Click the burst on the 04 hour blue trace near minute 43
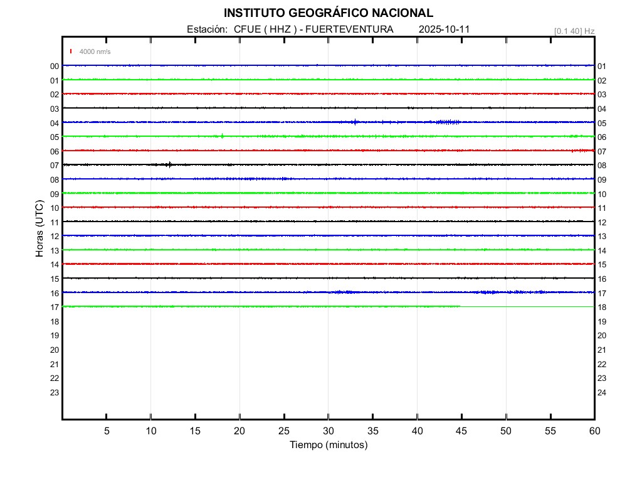The image size is (642, 482). click(447, 122)
